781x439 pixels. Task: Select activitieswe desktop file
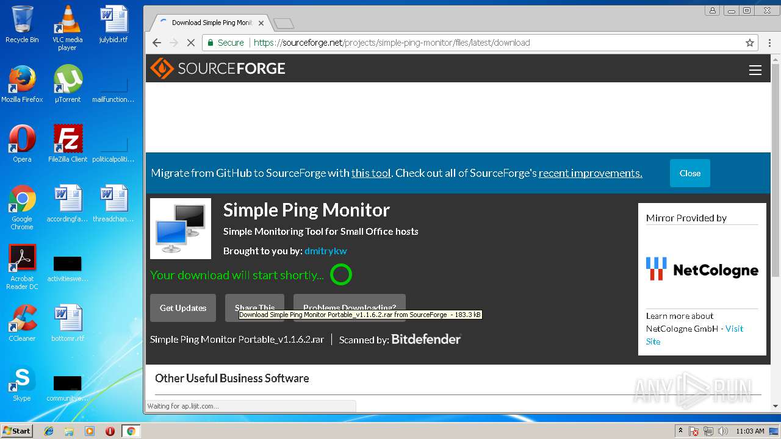click(x=67, y=268)
